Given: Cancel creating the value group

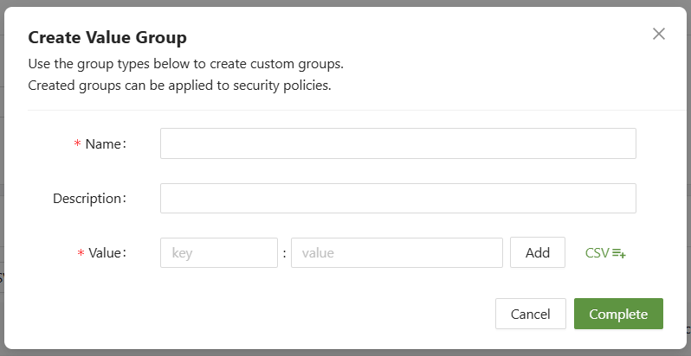Looking at the screenshot, I should tap(530, 314).
